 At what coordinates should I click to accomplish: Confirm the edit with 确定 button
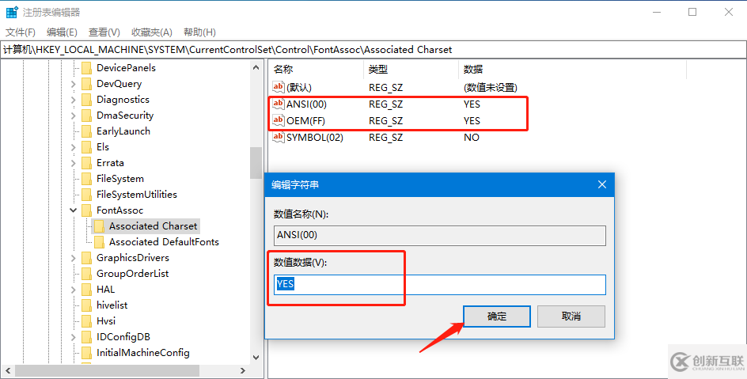pyautogui.click(x=496, y=316)
